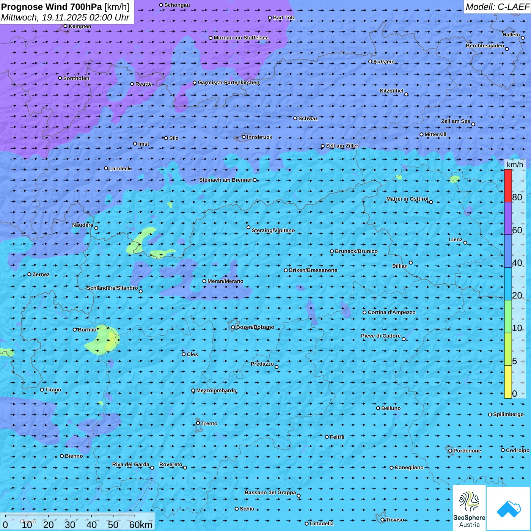The image size is (531, 531).
Task: Click the '60km' scale bar label
Action: click(141, 525)
